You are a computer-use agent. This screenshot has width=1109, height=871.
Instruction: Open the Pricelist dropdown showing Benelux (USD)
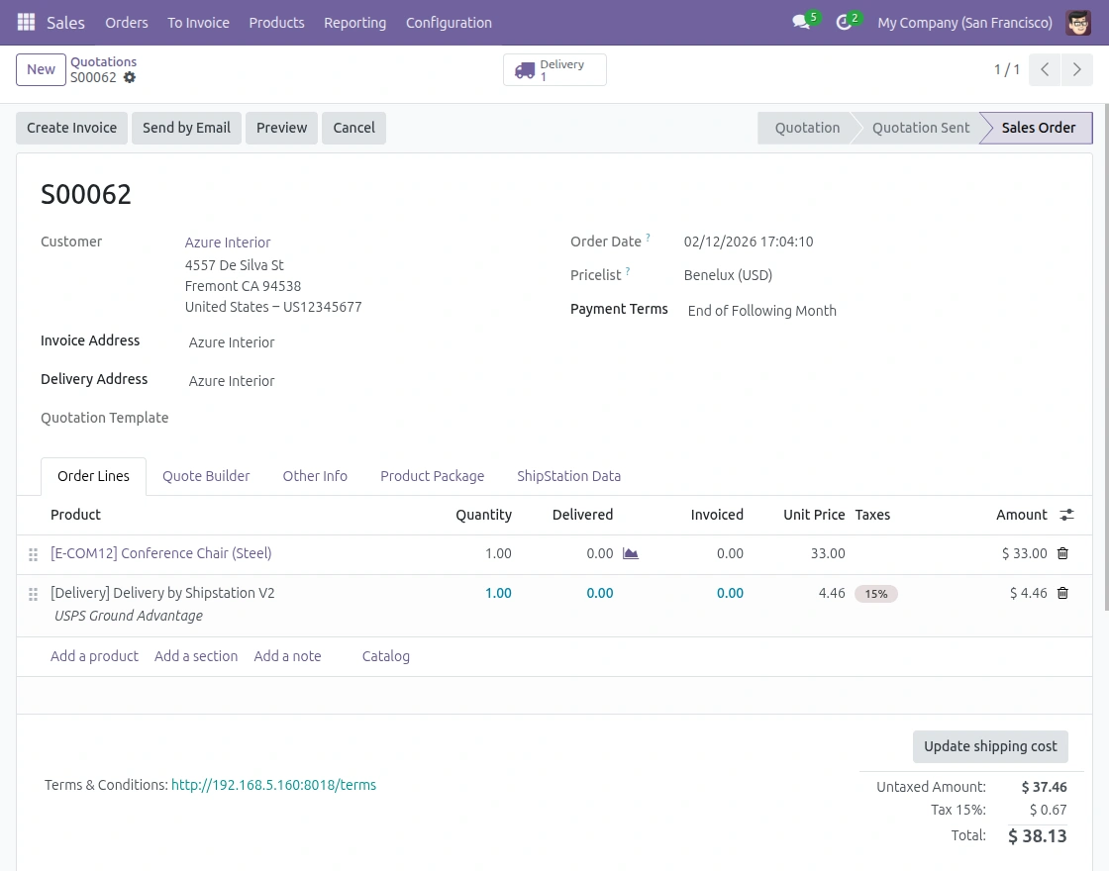tap(728, 275)
